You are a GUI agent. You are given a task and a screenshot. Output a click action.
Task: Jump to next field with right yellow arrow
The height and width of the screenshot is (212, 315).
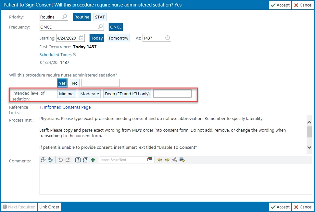(x=167, y=160)
